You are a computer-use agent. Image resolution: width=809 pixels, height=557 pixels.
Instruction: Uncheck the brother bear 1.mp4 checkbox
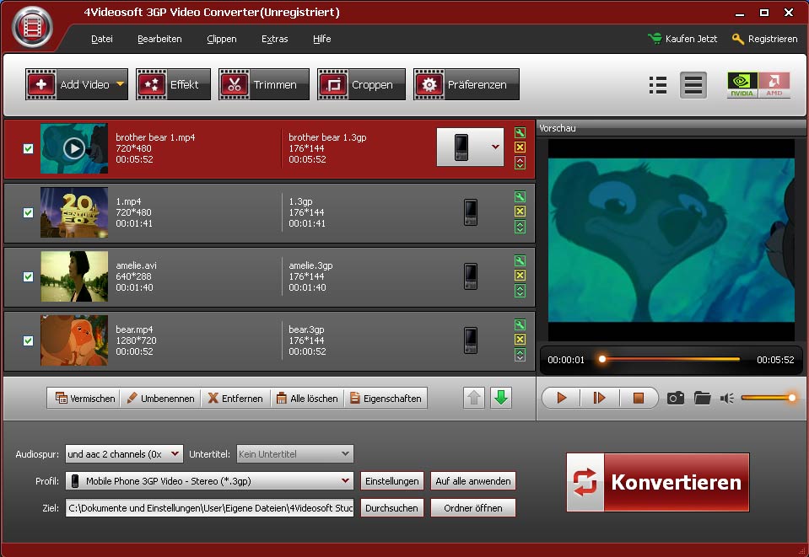[28, 148]
